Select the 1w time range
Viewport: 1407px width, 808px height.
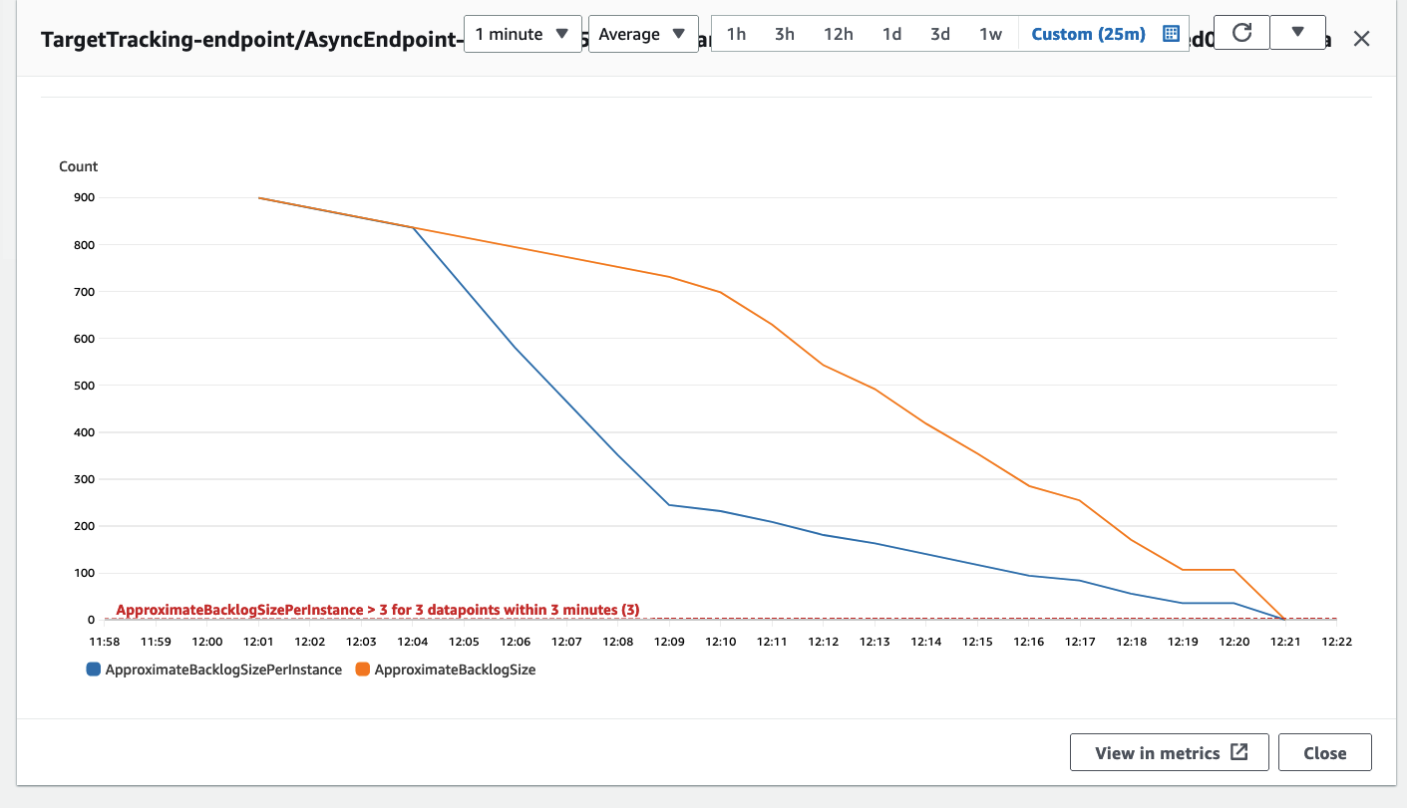(990, 34)
